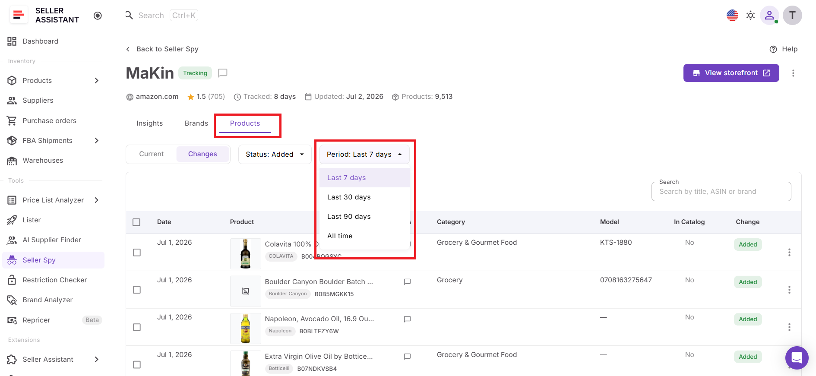Click the note icon for Napoleon Avocado Oil
The height and width of the screenshot is (376, 816).
tap(407, 319)
